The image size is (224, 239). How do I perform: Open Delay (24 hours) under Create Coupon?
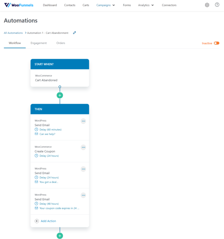point(49,156)
